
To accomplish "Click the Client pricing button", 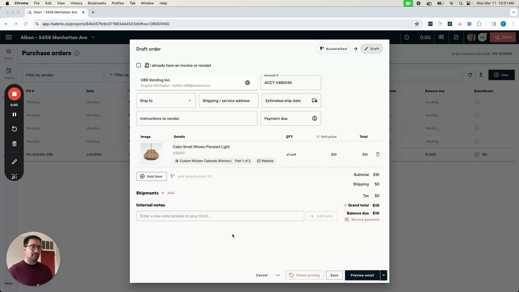I will 305,275.
